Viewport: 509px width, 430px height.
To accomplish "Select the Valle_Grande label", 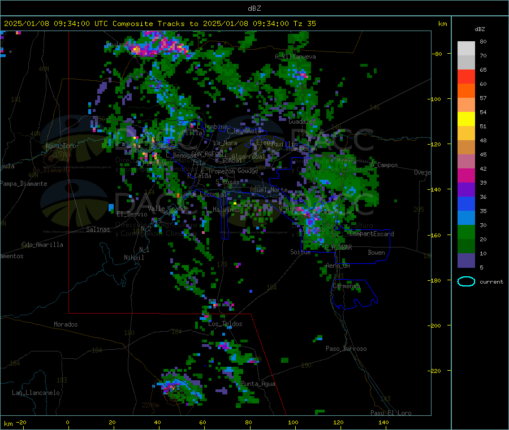I will pyautogui.click(x=168, y=209).
